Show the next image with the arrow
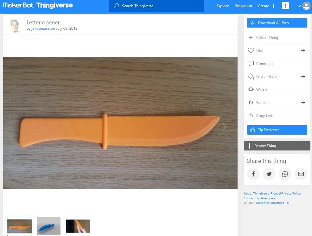Screen dimensions: 312x236 225,126
